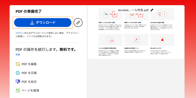The width and height of the screenshot is (196, 98).
Task: Select PDF を編集 option
Action: pos(29,64)
